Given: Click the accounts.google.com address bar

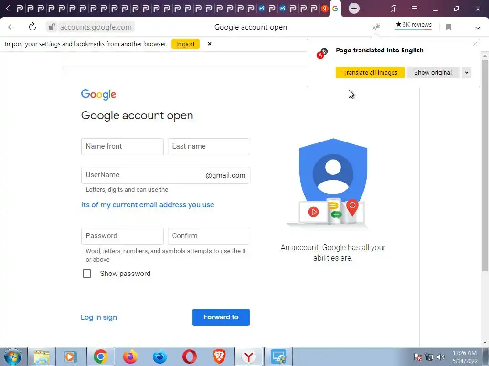Looking at the screenshot, I should pos(96,27).
